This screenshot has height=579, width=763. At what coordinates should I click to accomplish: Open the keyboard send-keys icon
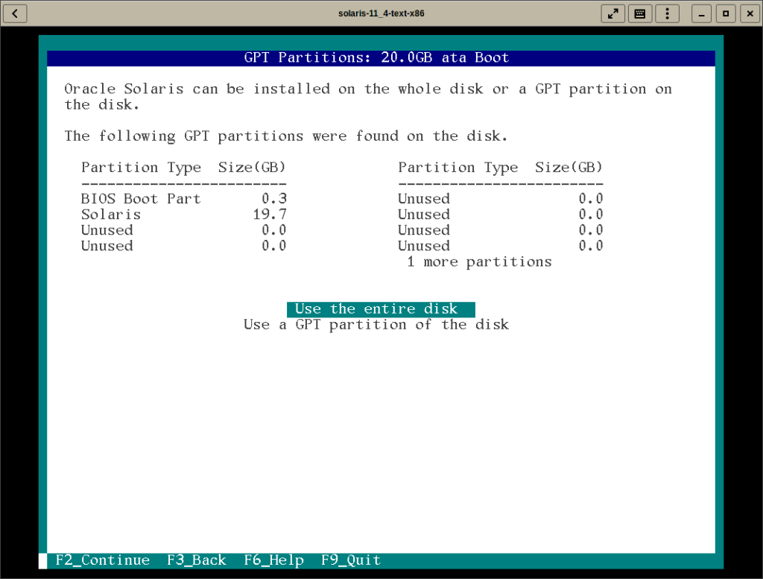click(x=640, y=13)
